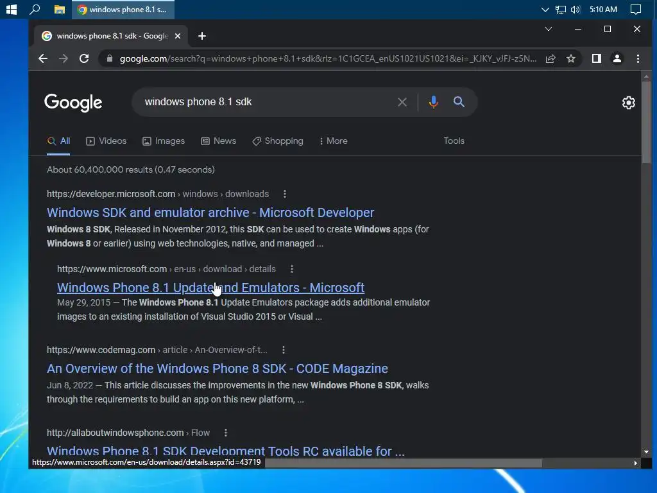This screenshot has height=493, width=657.
Task: Click the www.codemag.com breadcrumb URL
Action: 157,350
